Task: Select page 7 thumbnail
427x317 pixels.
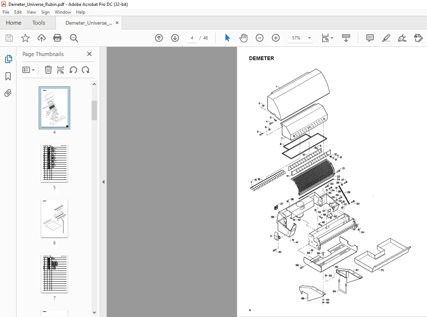Action: (x=54, y=274)
